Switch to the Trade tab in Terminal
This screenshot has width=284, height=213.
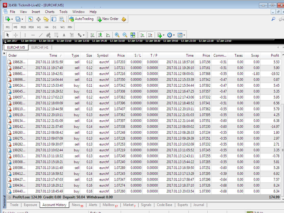pyautogui.click(x=14, y=205)
